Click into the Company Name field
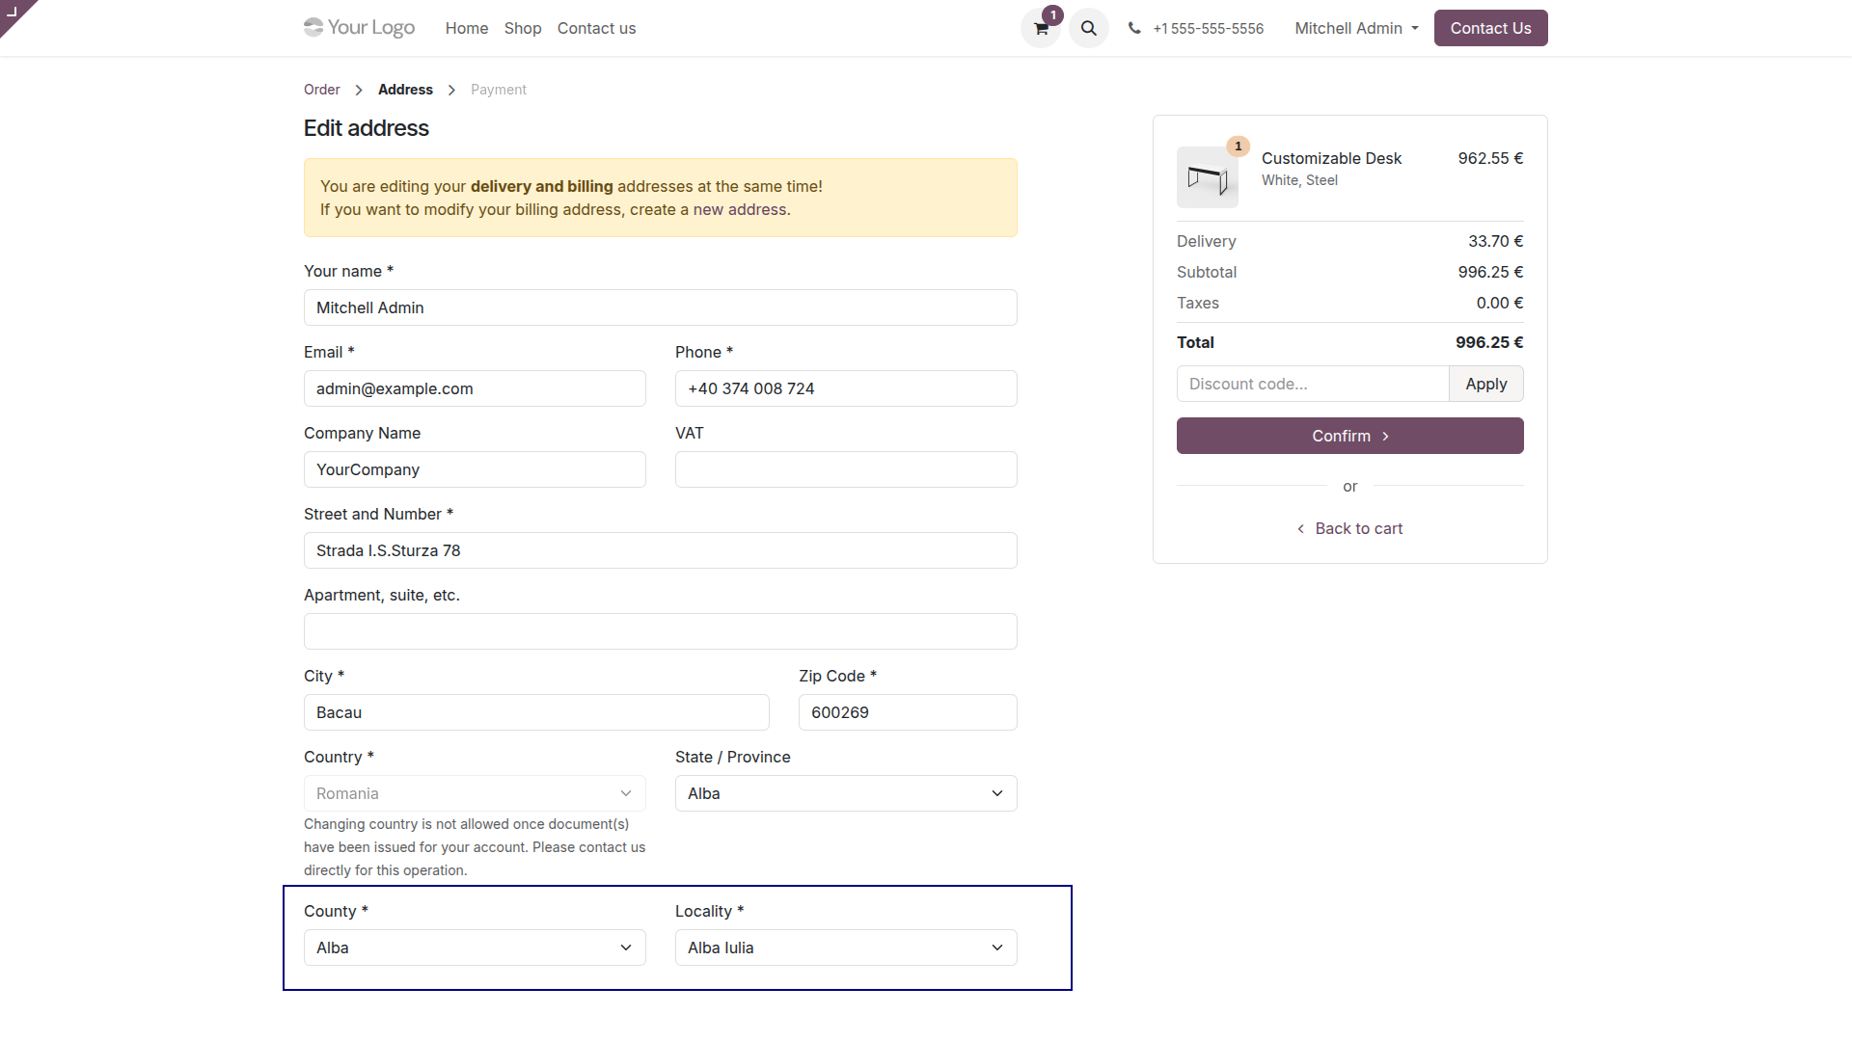 pos(475,469)
